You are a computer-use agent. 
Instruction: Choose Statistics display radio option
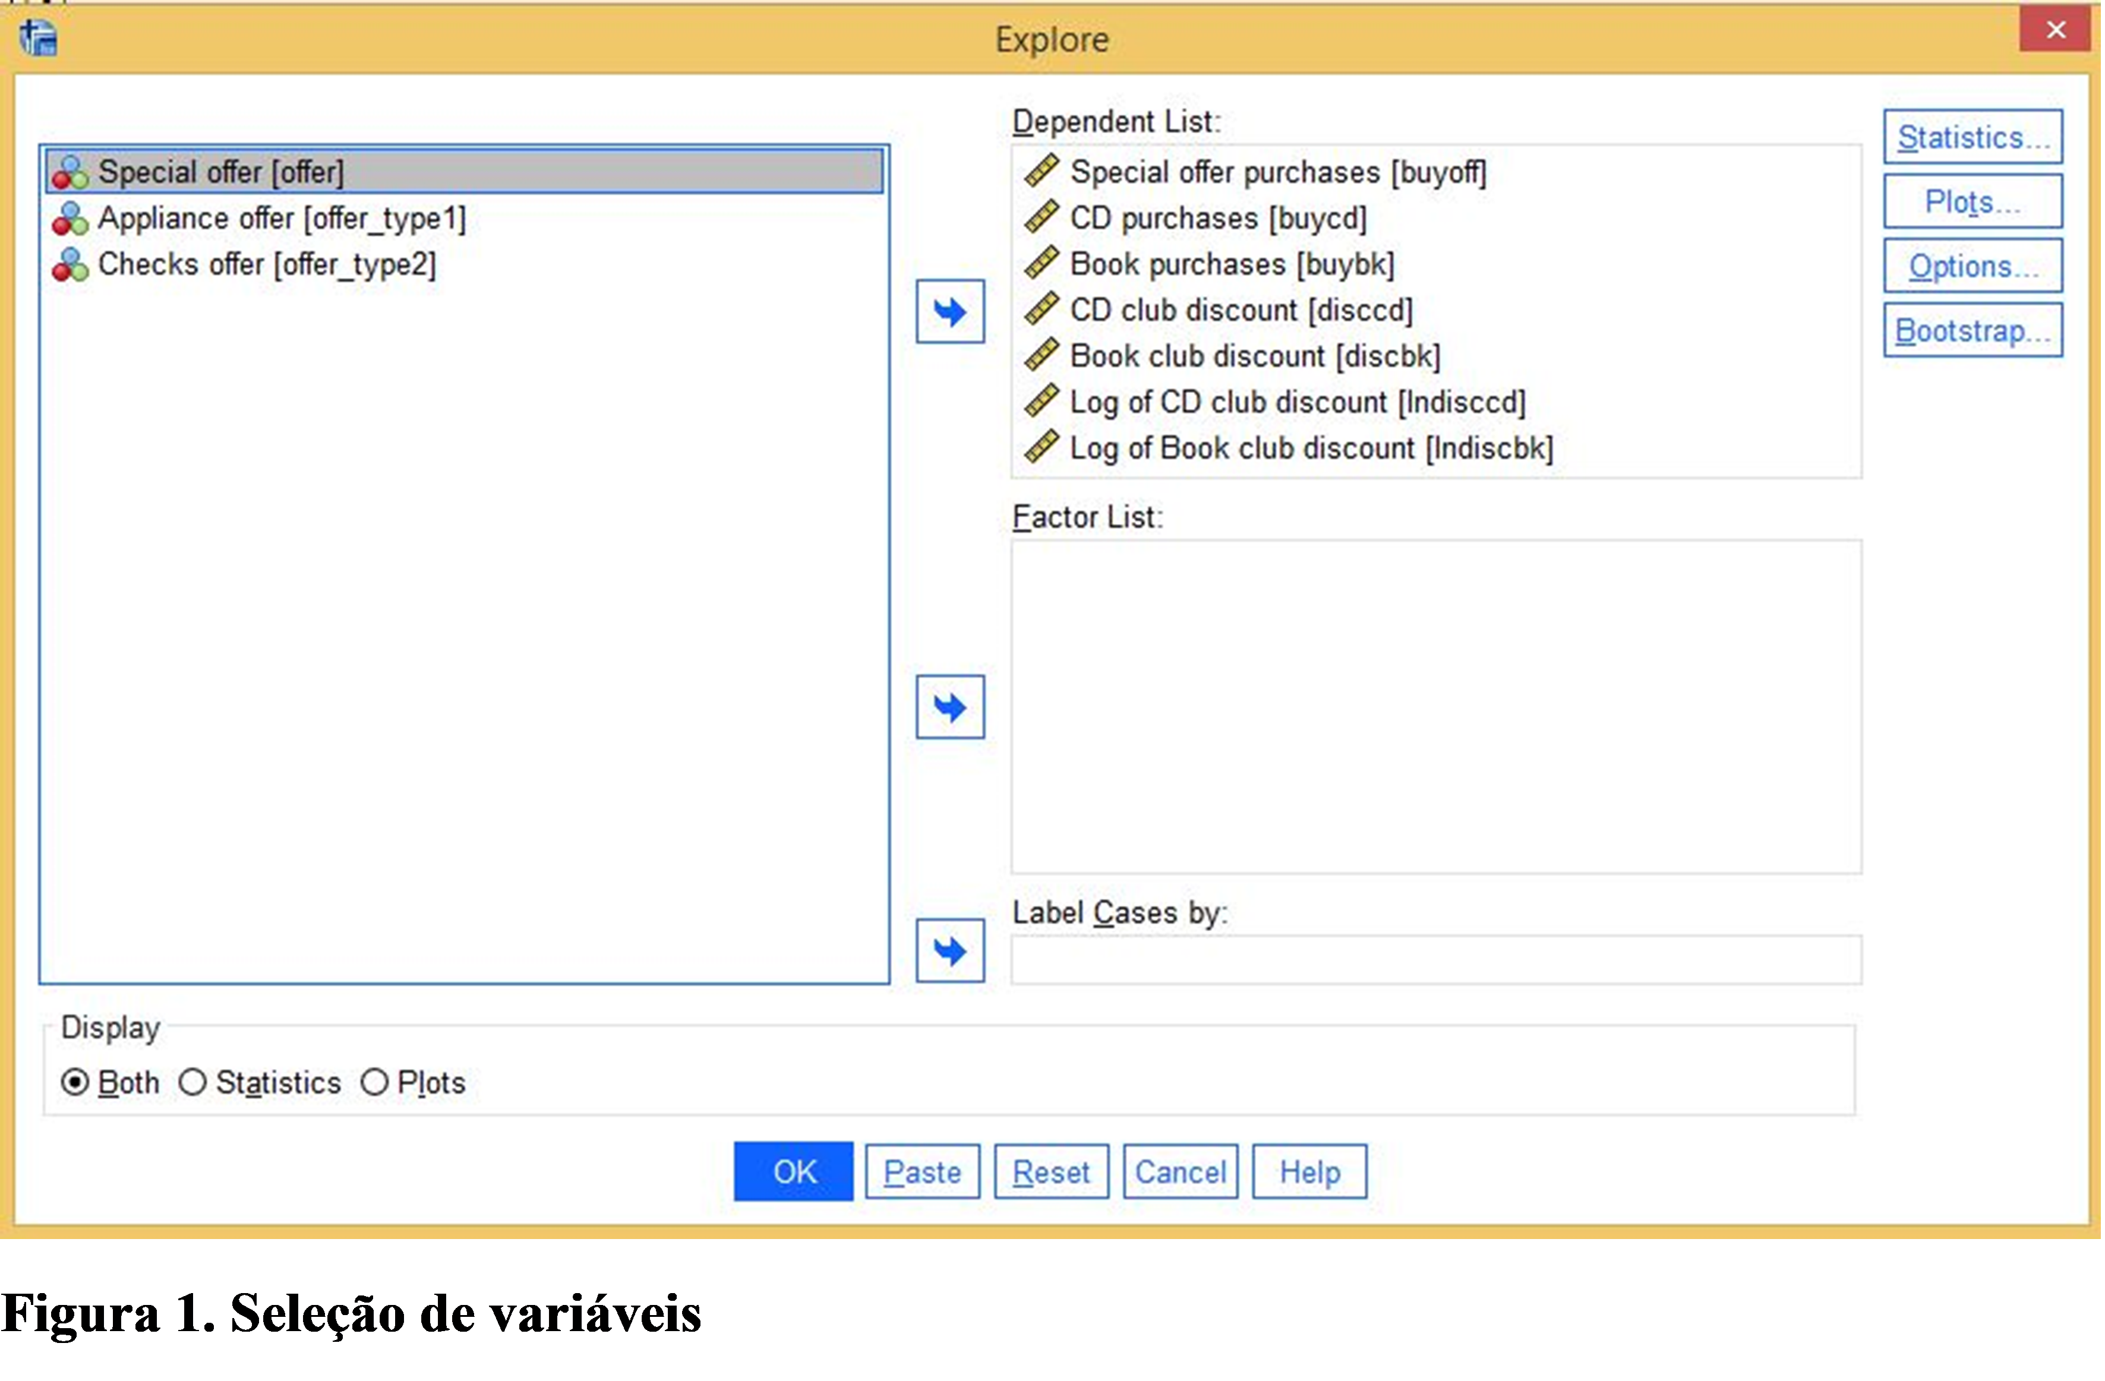(x=193, y=1082)
